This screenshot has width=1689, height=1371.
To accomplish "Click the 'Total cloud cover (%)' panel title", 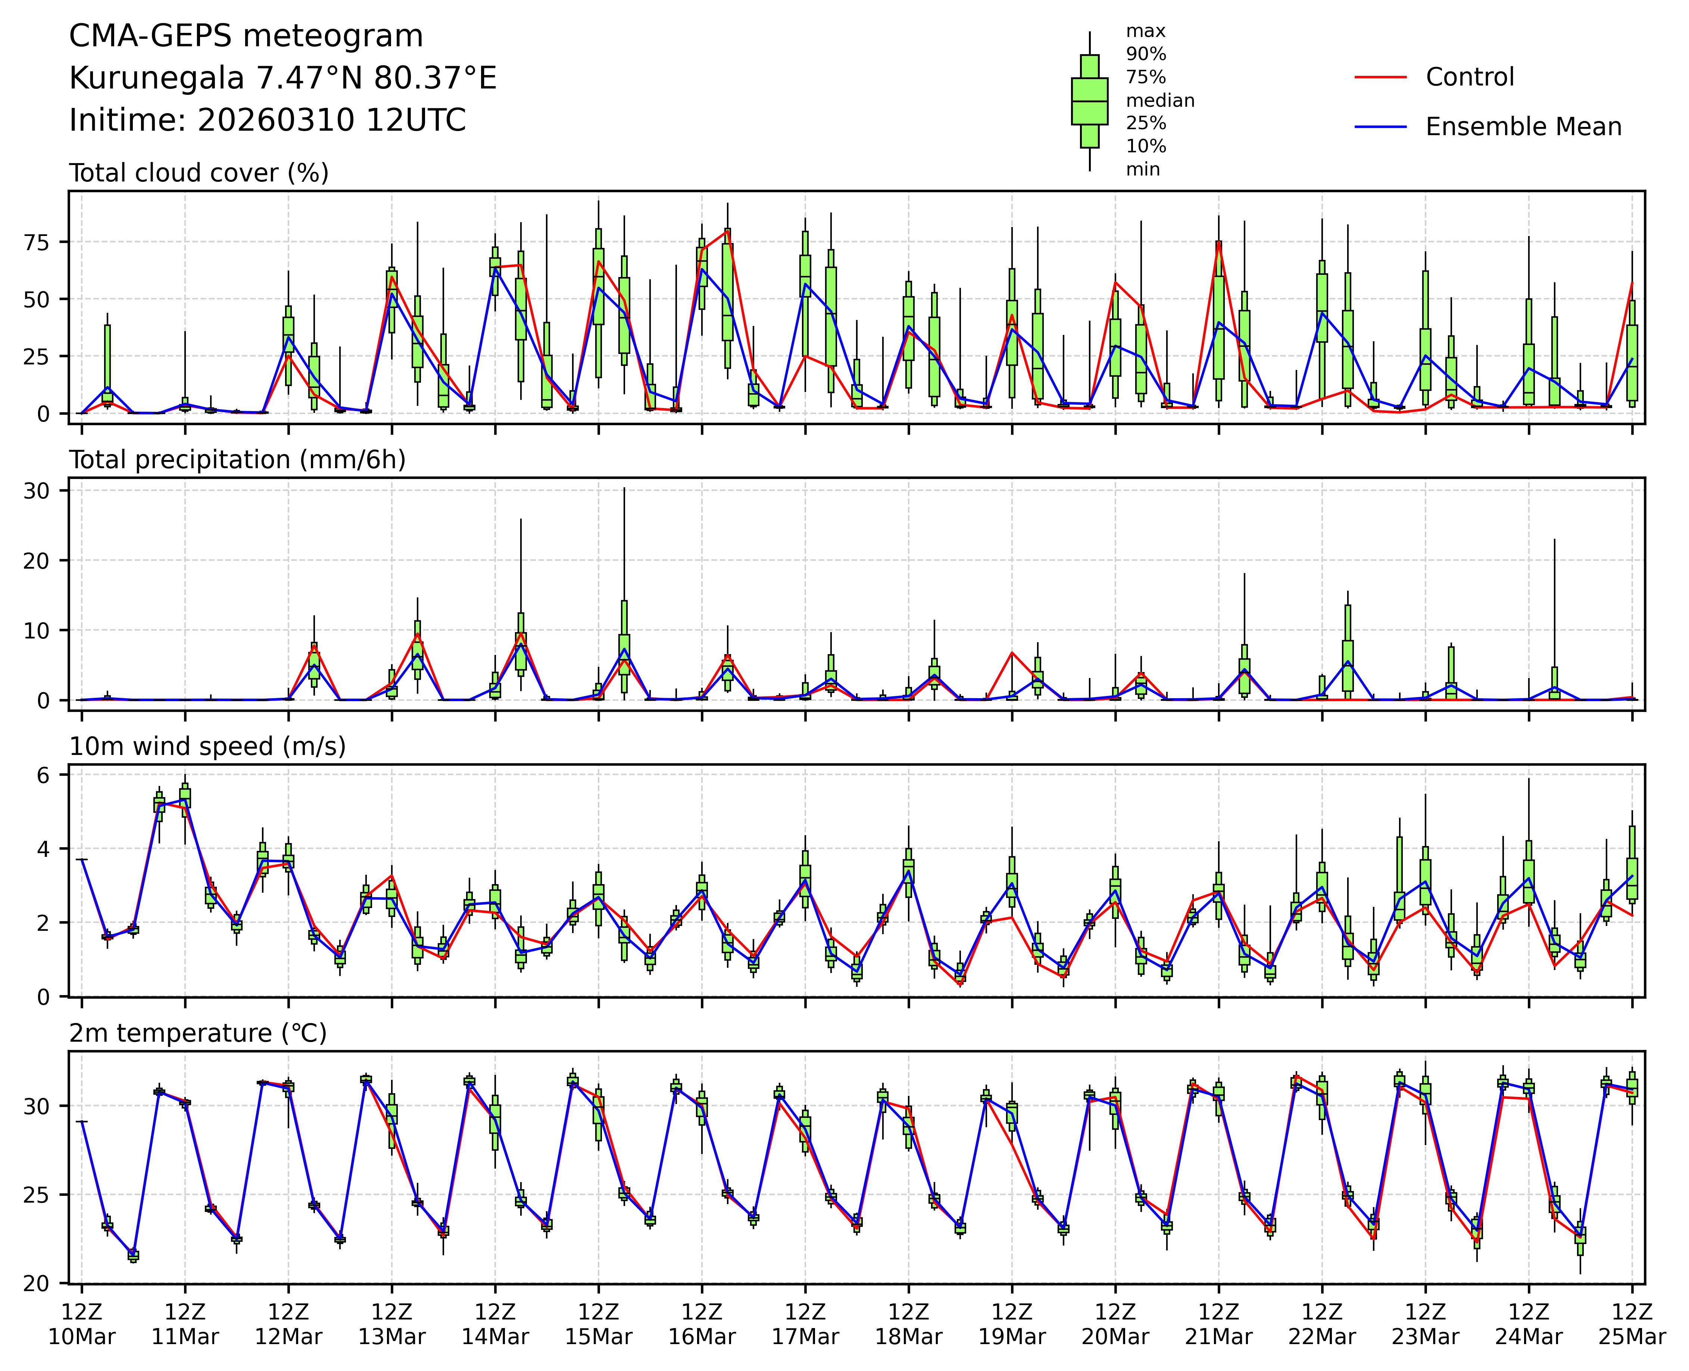I will click(199, 173).
